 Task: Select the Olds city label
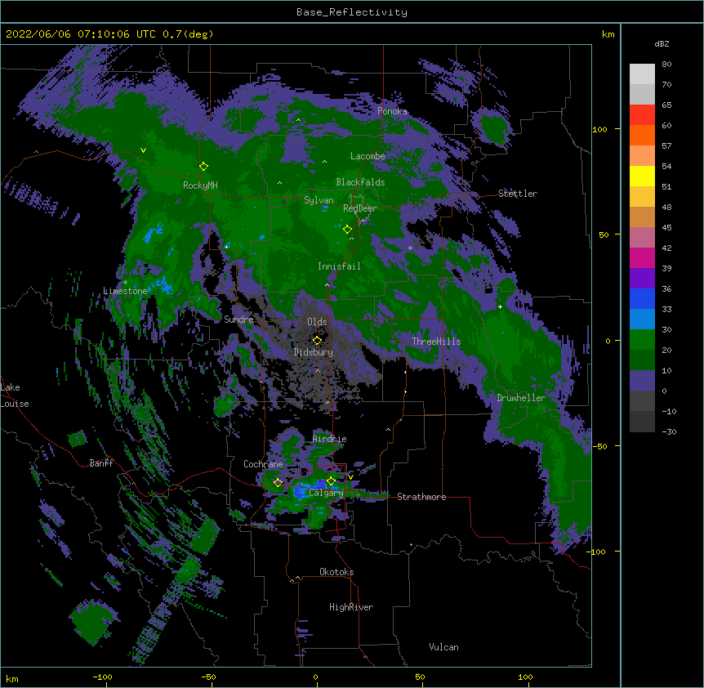pyautogui.click(x=317, y=322)
